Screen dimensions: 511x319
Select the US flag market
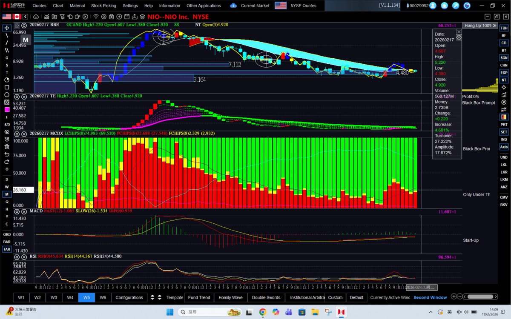click(x=7, y=17)
